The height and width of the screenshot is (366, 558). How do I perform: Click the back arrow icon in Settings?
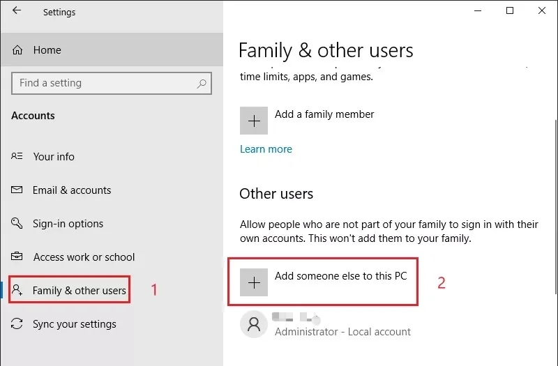tap(17, 10)
